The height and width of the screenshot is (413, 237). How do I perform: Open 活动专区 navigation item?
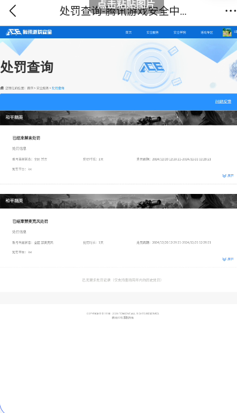(206, 32)
